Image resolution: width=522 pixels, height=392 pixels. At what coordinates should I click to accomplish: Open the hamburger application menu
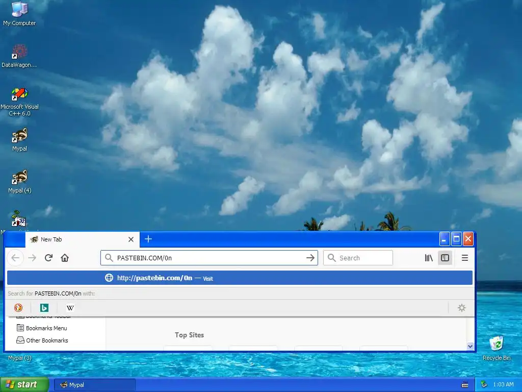point(465,258)
